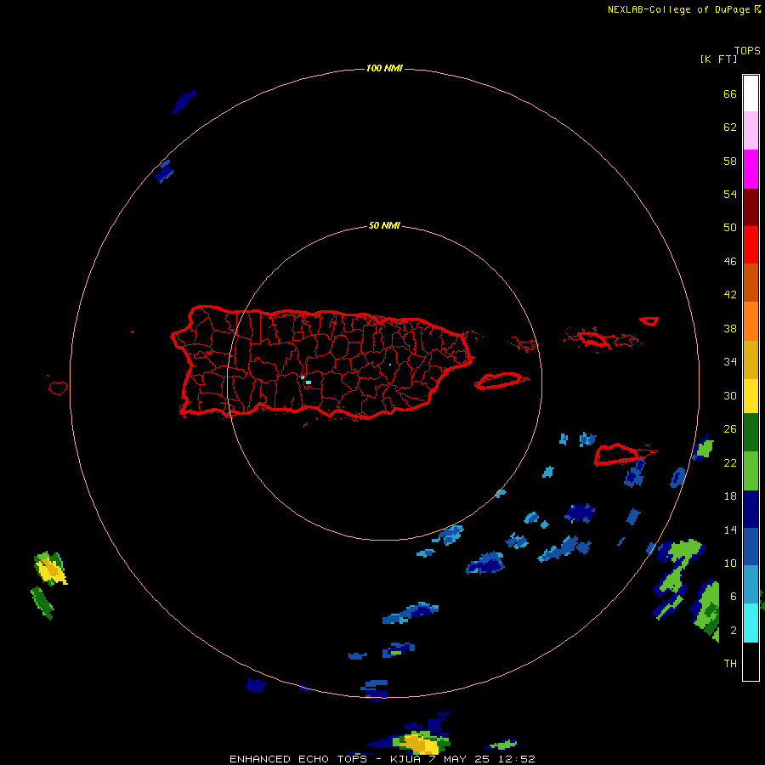765x765 pixels.
Task: Click the light pink 62 kft swatch
Action: 751,130
